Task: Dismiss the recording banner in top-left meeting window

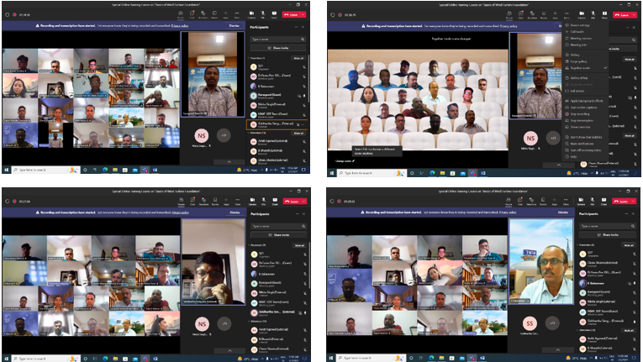Action: pos(235,26)
